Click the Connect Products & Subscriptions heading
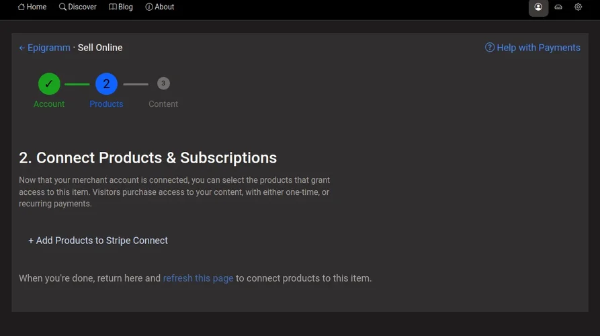 (148, 158)
